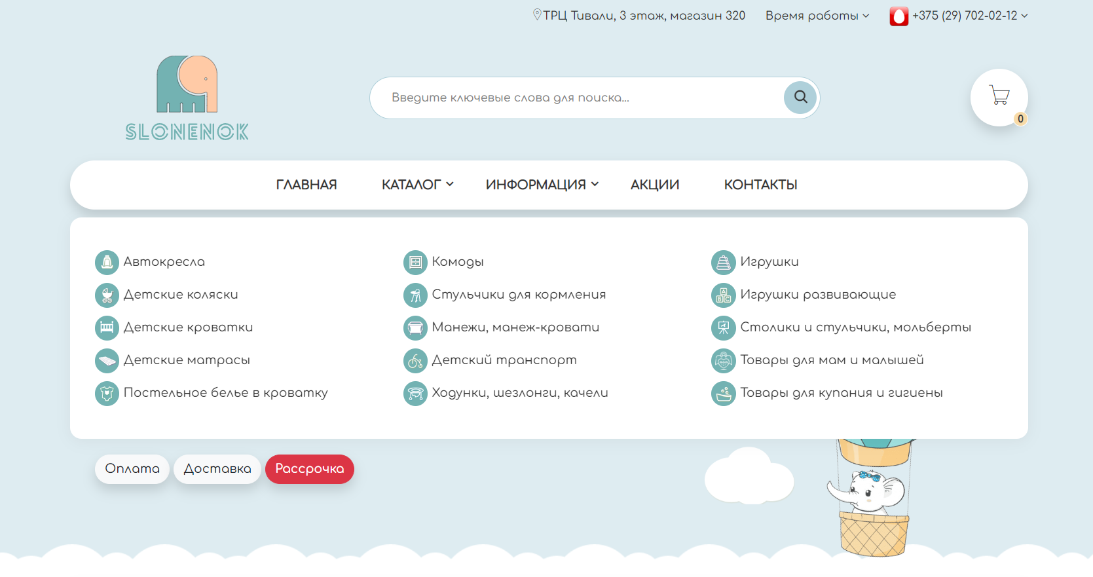1093x577 pixels.
Task: Go to ГЛАВНАЯ menu item
Action: 306,185
